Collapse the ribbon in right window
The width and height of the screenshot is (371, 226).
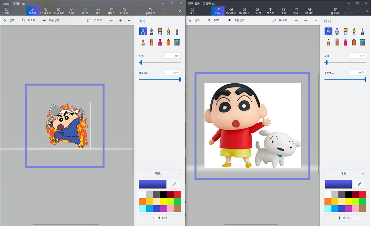[x=366, y=11]
